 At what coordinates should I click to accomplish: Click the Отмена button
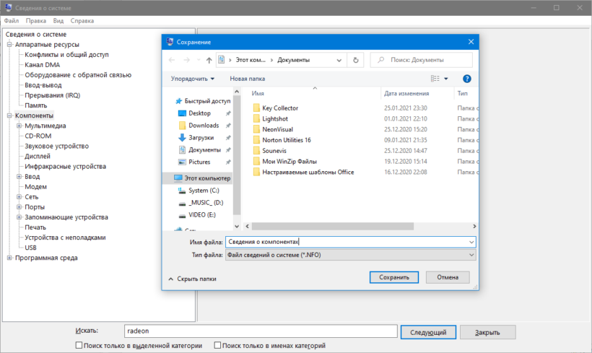pyautogui.click(x=448, y=277)
